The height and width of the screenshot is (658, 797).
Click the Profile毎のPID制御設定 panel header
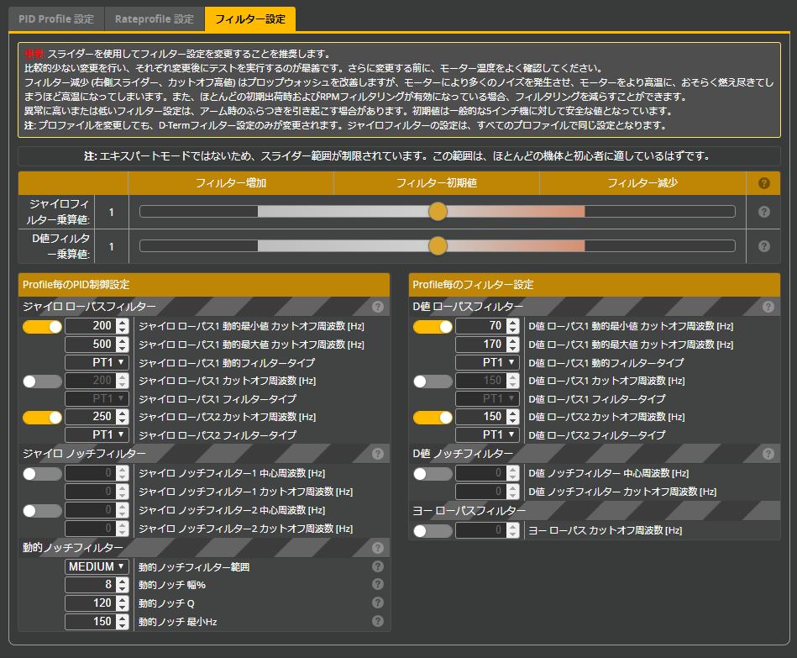tap(204, 285)
